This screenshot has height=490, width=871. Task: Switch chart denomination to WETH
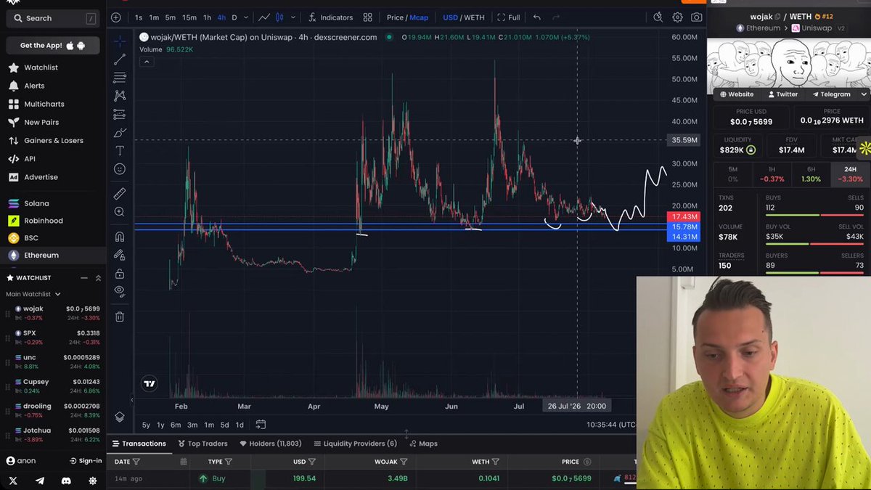click(474, 17)
